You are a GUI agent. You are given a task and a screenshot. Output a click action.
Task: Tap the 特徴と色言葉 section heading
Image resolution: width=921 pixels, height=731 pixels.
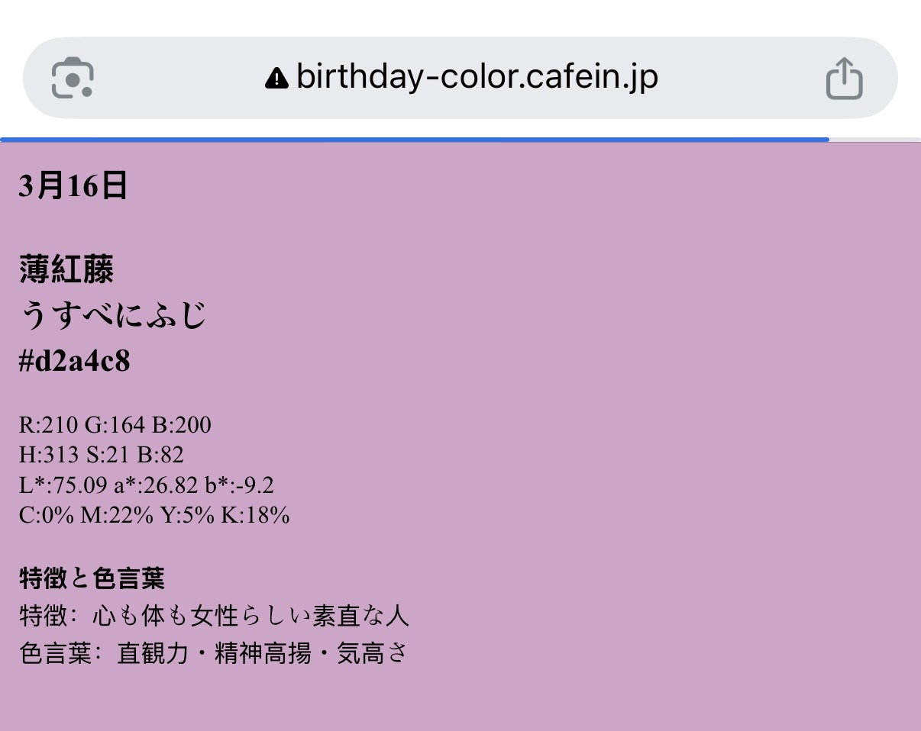coord(92,578)
